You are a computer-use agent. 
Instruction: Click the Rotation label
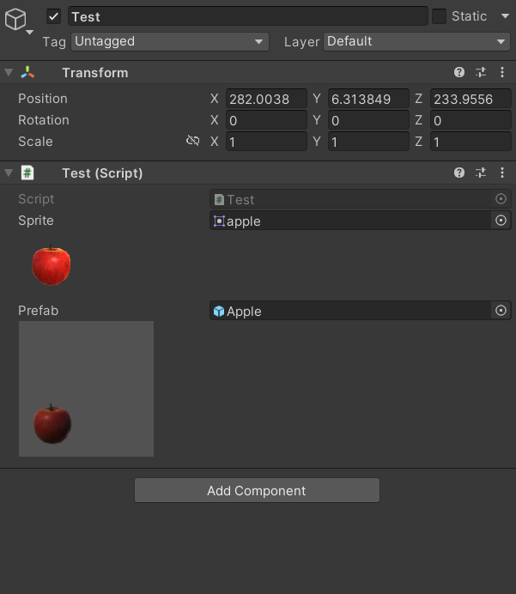point(44,120)
